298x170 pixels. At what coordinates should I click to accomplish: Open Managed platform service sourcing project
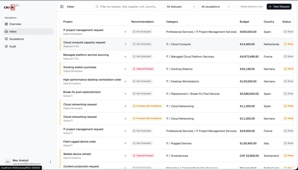(86, 55)
